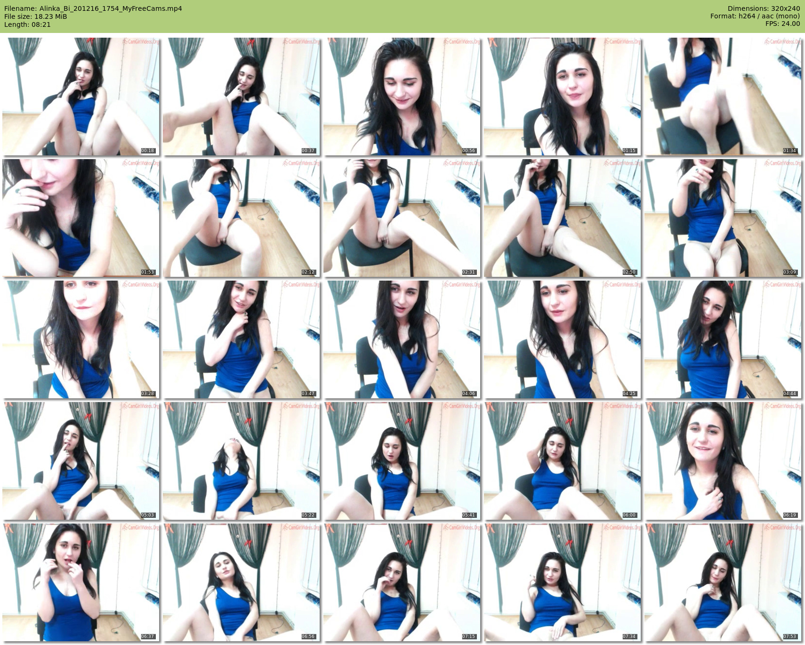Click the thumbnail timestamped 06:37

[81, 582]
